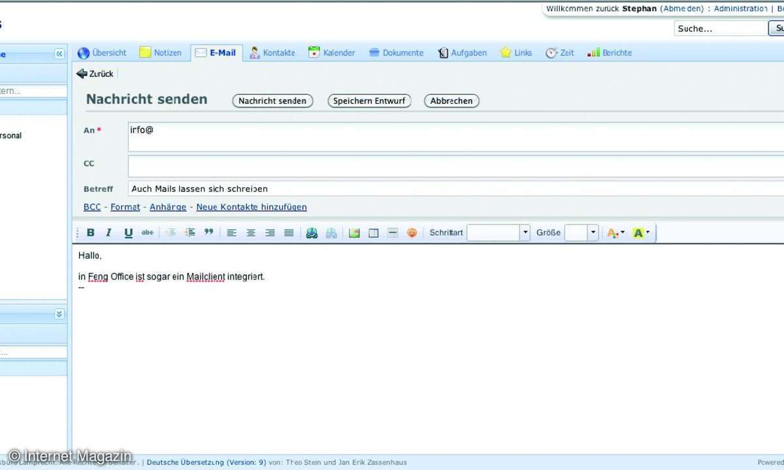This screenshot has height=470, width=784.
Task: Click into the CC field
Action: 455,166
